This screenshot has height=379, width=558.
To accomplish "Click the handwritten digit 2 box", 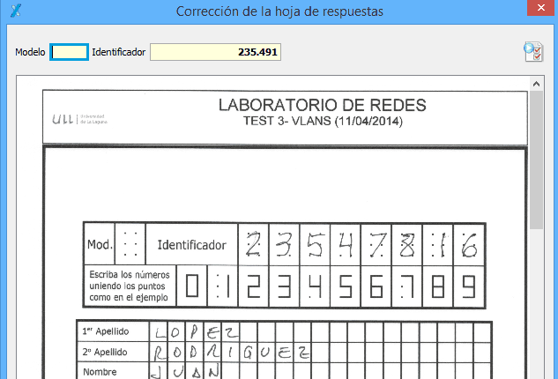I will 253,244.
